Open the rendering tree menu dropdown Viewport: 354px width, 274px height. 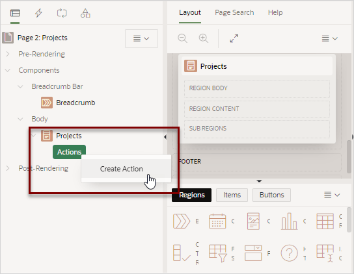[141, 38]
